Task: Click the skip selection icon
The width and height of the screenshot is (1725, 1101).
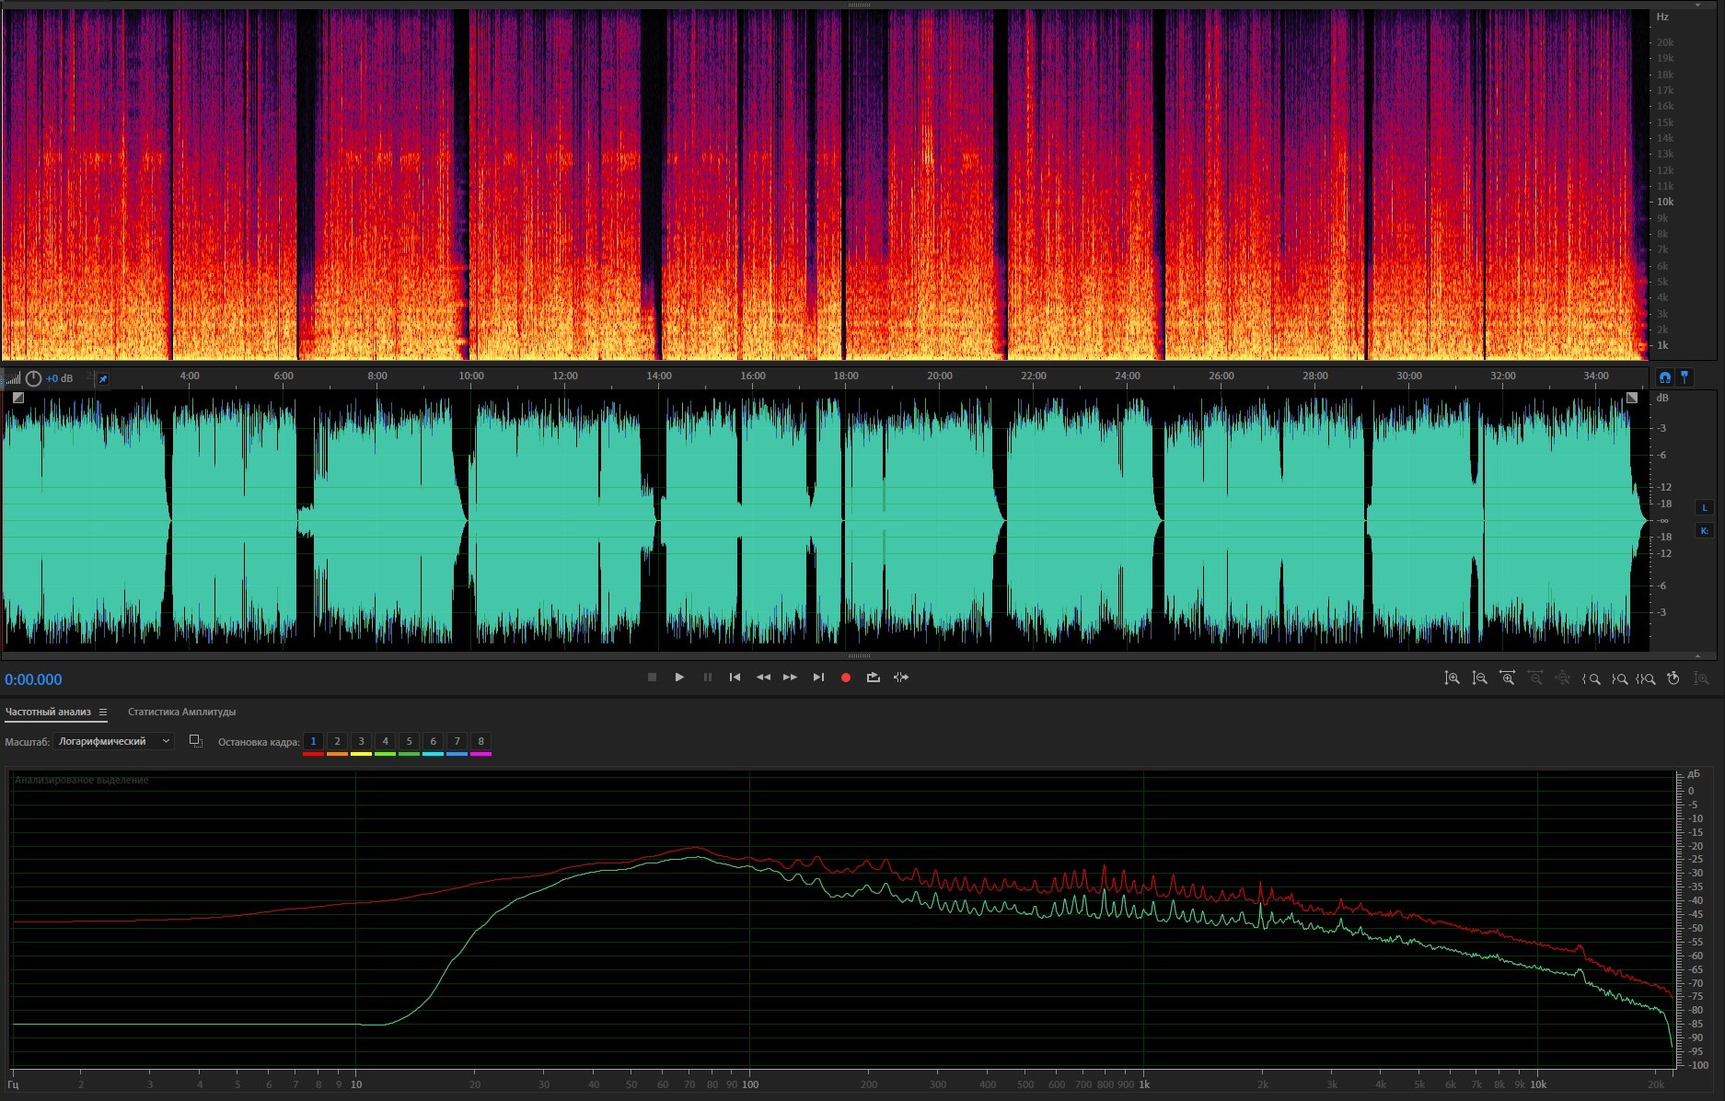Action: click(x=901, y=678)
